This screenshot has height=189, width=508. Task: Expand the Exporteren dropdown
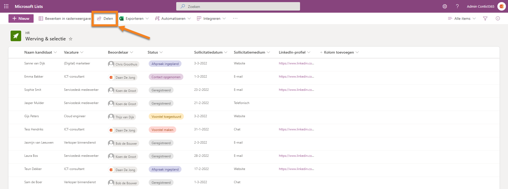[x=134, y=18]
